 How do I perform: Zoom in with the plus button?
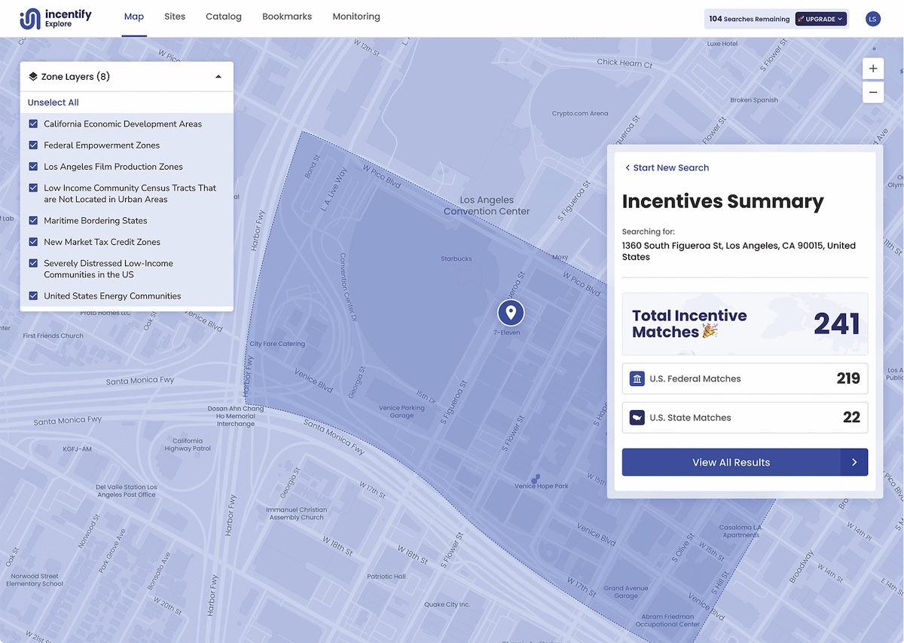click(872, 69)
